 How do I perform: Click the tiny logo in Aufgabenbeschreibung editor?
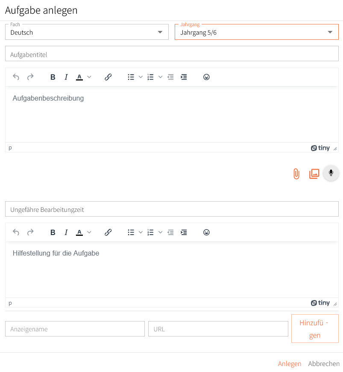[320, 148]
